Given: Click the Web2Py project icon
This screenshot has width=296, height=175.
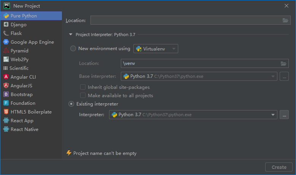Looking at the screenshot, I should [x=6, y=60].
